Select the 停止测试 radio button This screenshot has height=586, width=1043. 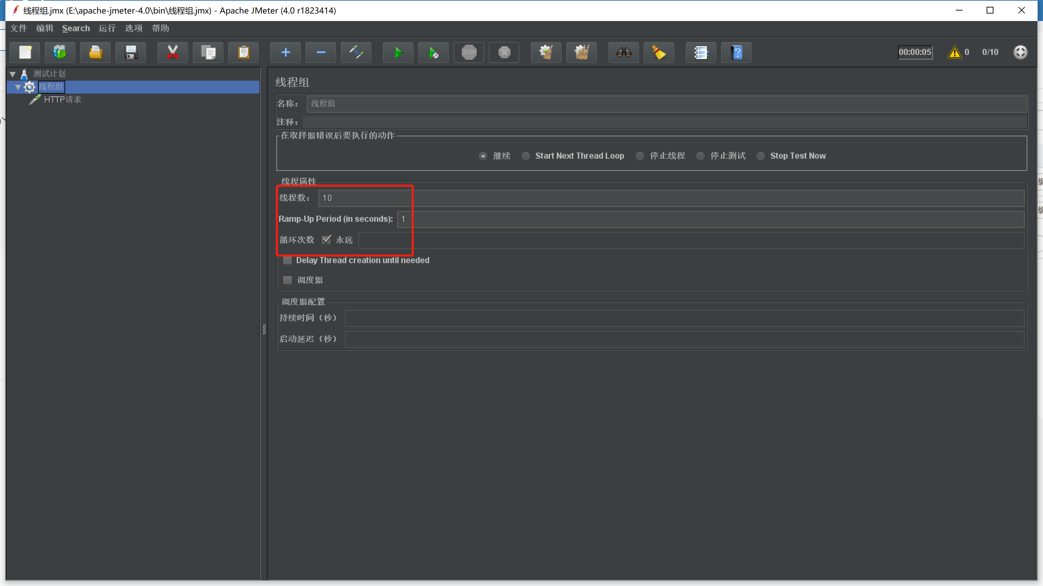[x=700, y=156]
